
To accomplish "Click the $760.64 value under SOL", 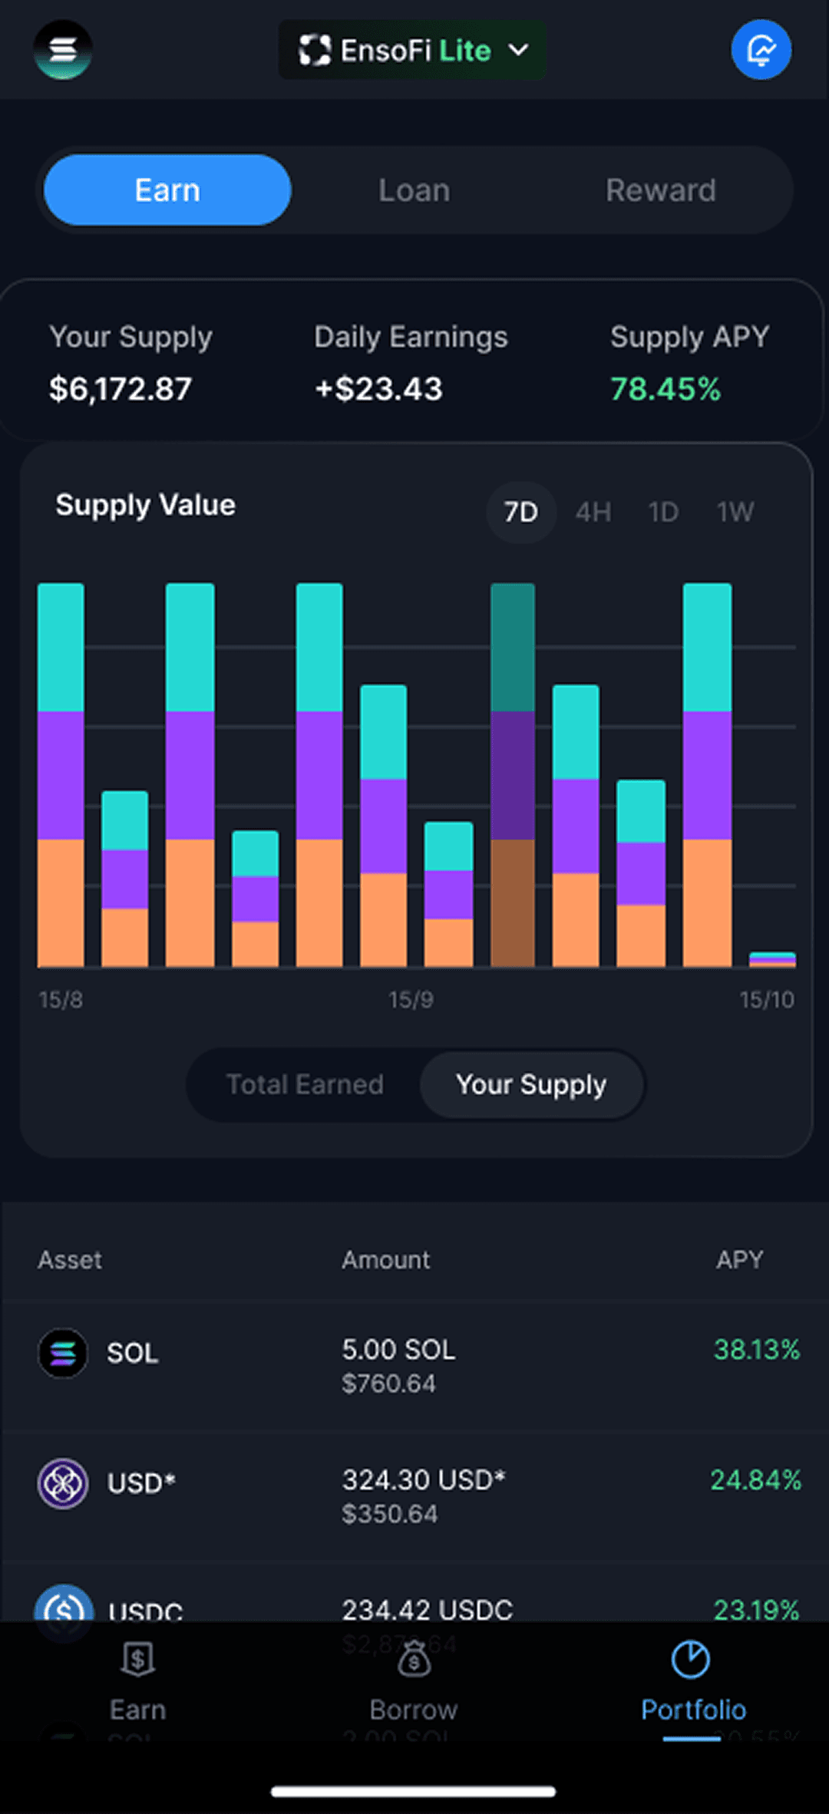I will coord(389,1384).
